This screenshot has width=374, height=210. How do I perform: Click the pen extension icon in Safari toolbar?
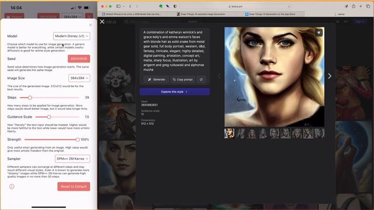347,6
